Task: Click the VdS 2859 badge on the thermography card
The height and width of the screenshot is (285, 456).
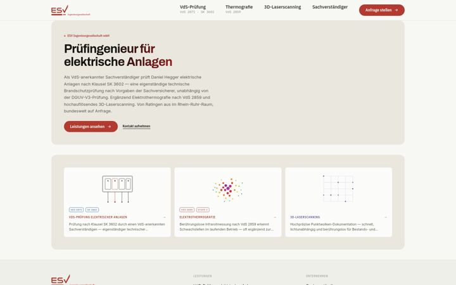Action: (x=187, y=210)
